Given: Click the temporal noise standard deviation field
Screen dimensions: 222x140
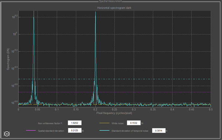Looking at the screenshot, I should (159, 130).
